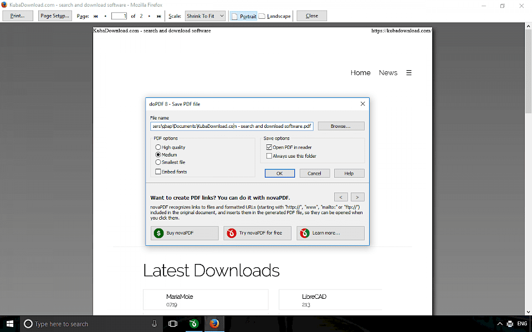Open hamburger menu icon in page preview
Screen dimensions: 532x332
409,72
